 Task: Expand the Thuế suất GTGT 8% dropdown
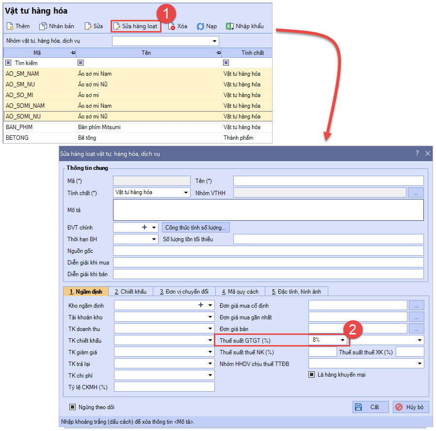(x=342, y=340)
